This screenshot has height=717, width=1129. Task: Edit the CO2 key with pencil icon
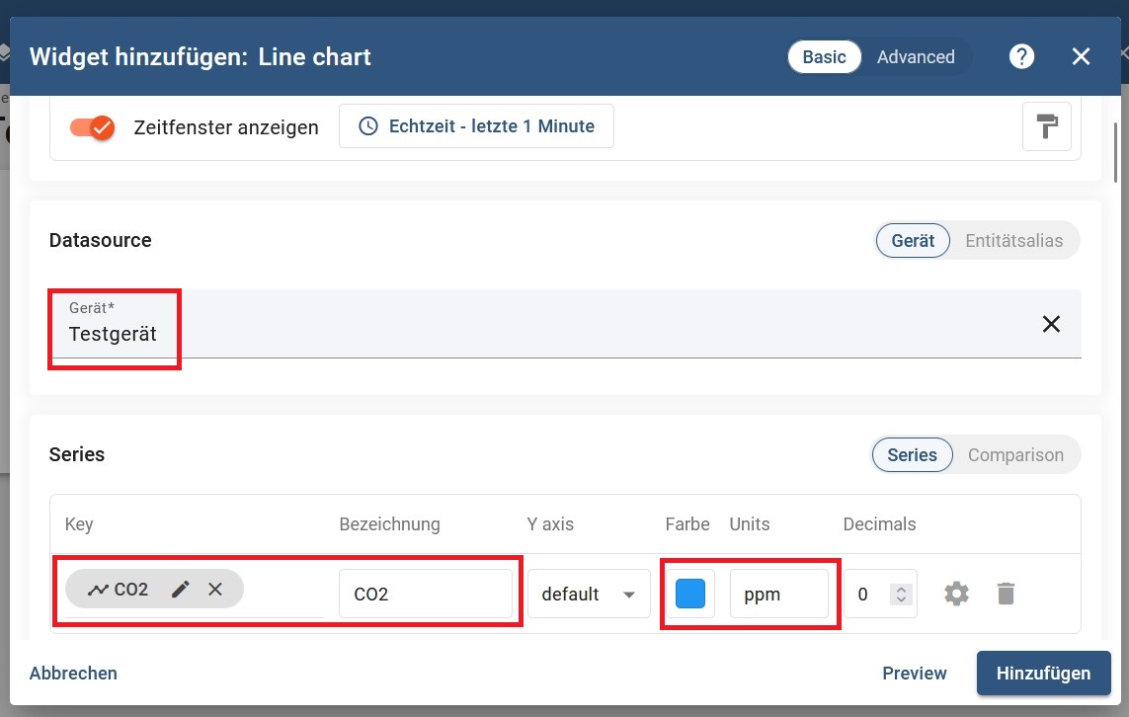pyautogui.click(x=180, y=590)
